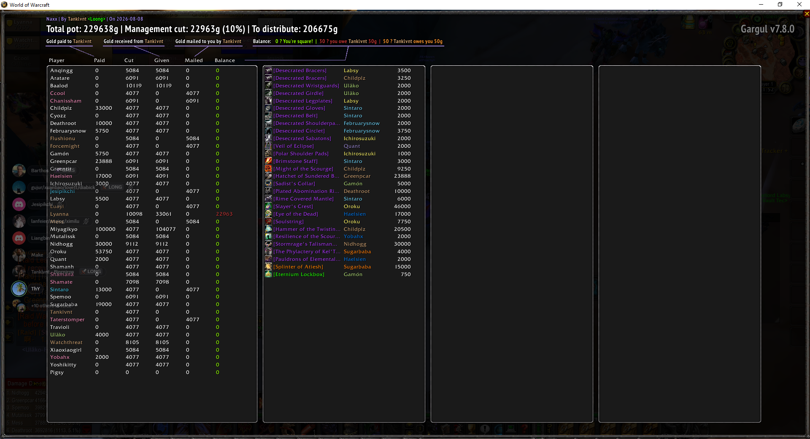Click the Eternium Lockbox item icon
810x439 pixels.
click(268, 274)
